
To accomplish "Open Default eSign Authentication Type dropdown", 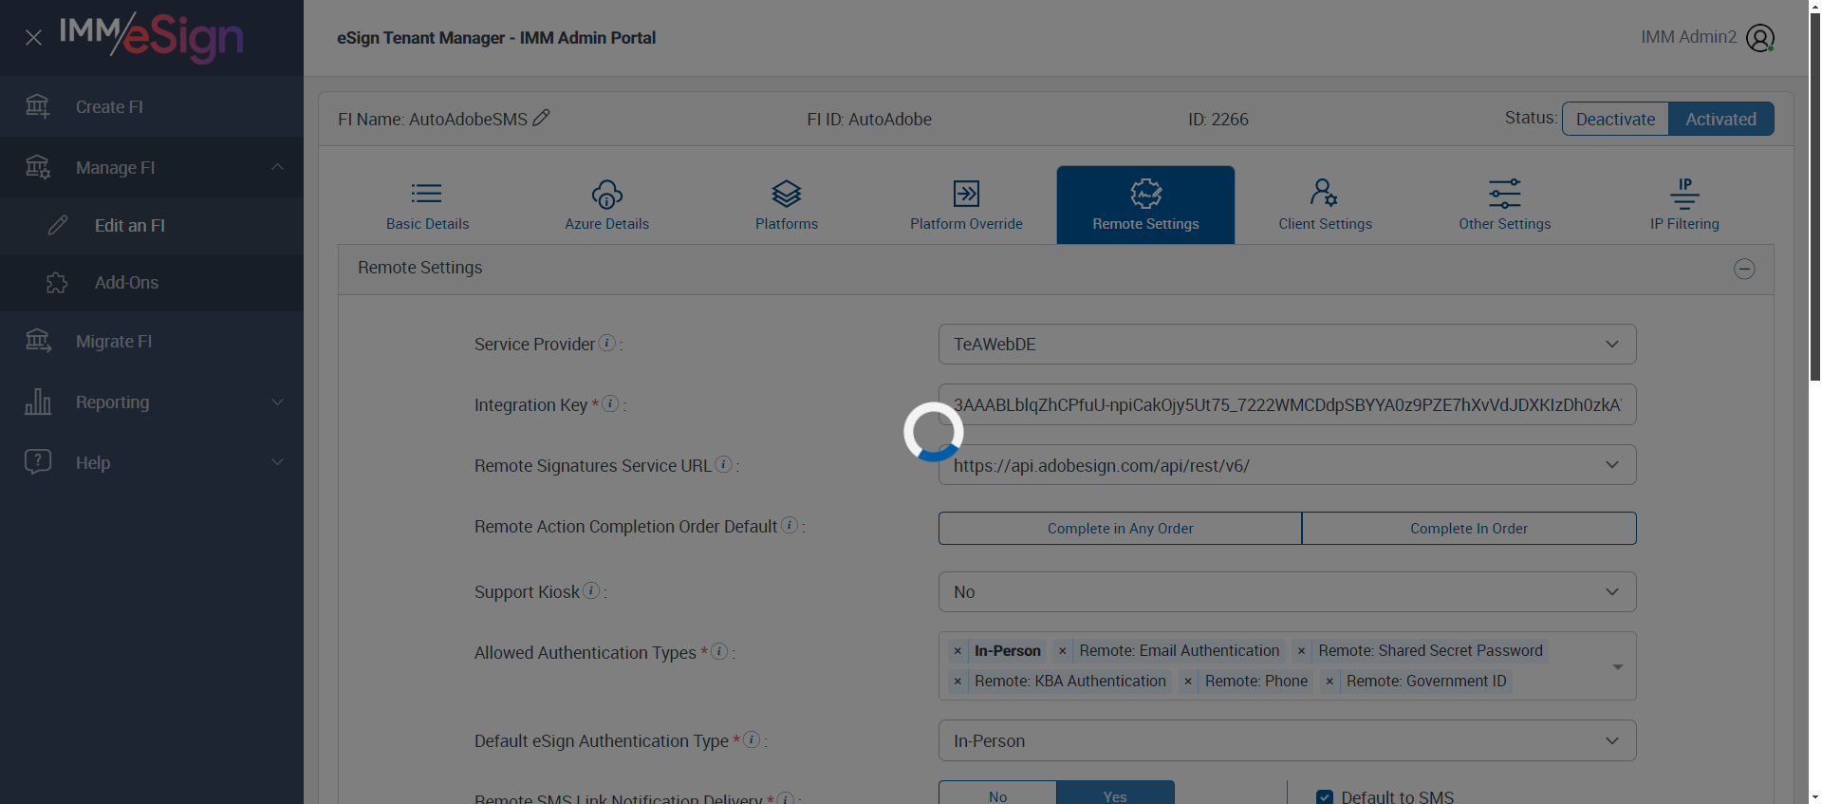I will pyautogui.click(x=1287, y=740).
